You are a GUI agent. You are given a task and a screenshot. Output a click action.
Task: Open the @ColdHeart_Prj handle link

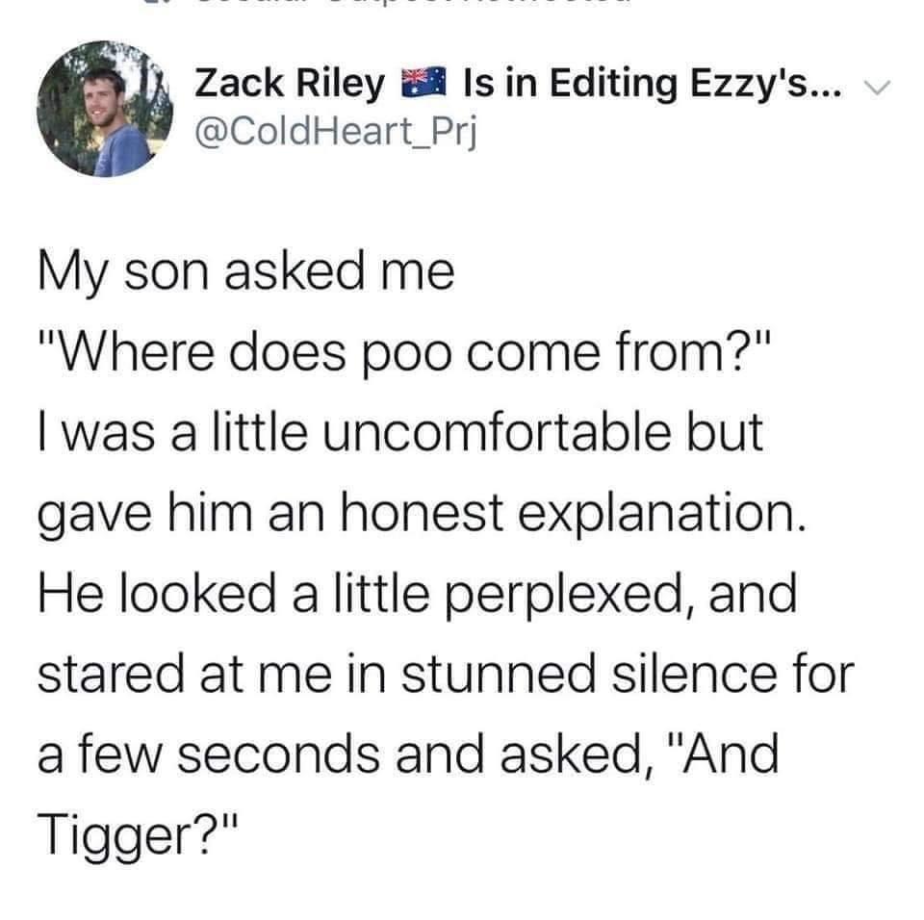(335, 132)
